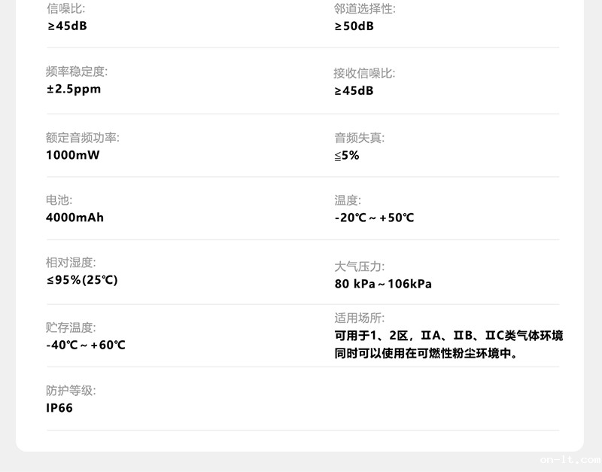Click the 接收信噪比 label
Image resolution: width=602 pixels, height=472 pixels.
364,73
